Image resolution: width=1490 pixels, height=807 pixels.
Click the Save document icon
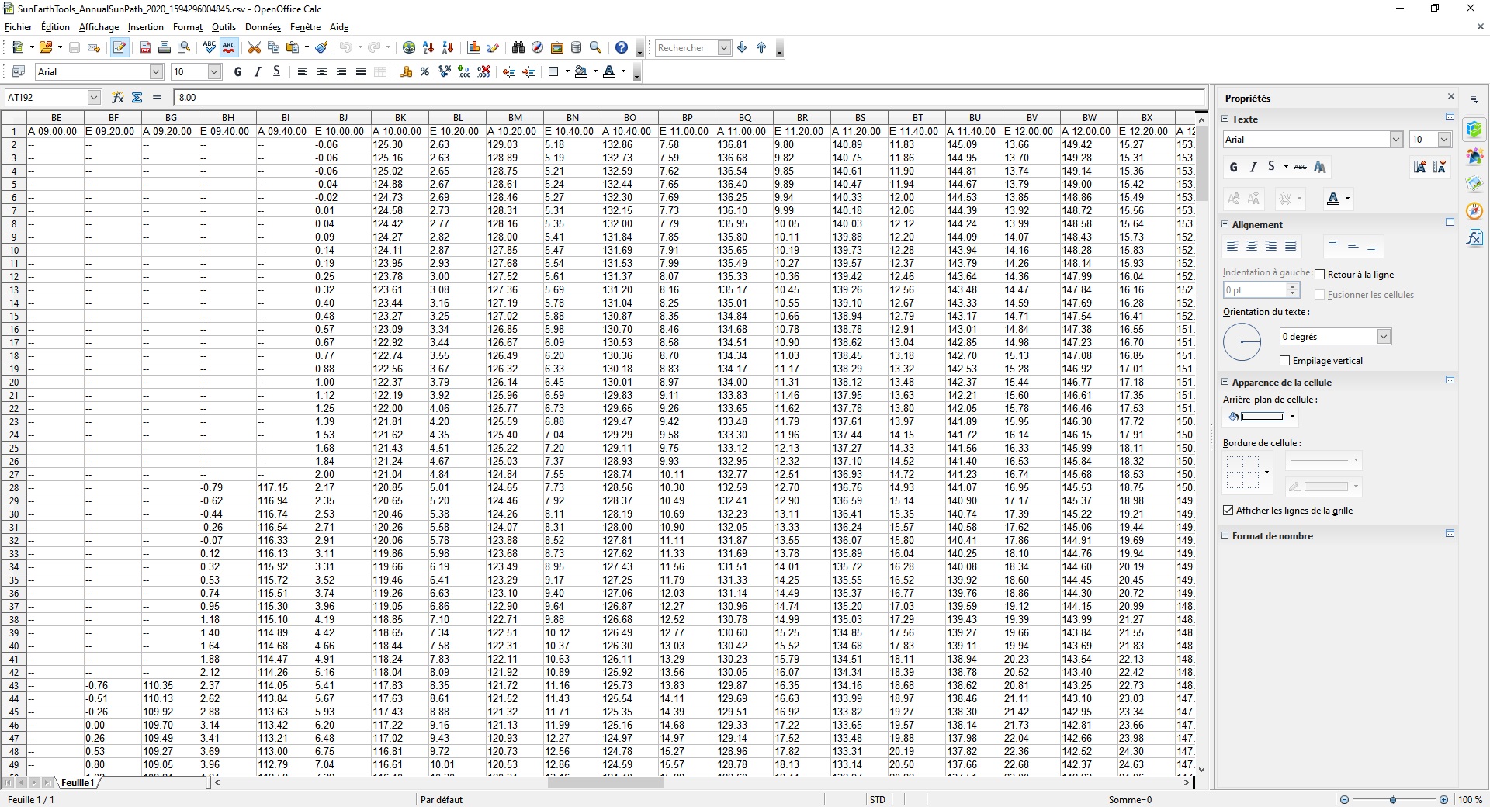point(74,47)
